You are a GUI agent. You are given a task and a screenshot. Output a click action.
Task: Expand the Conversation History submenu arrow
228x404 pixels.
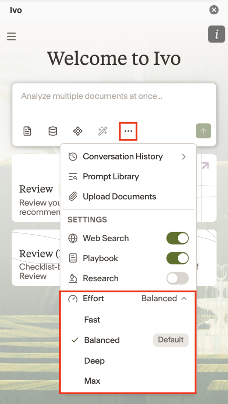[183, 156]
